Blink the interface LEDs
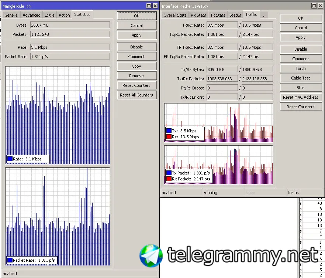The image size is (325, 278). 301,88
